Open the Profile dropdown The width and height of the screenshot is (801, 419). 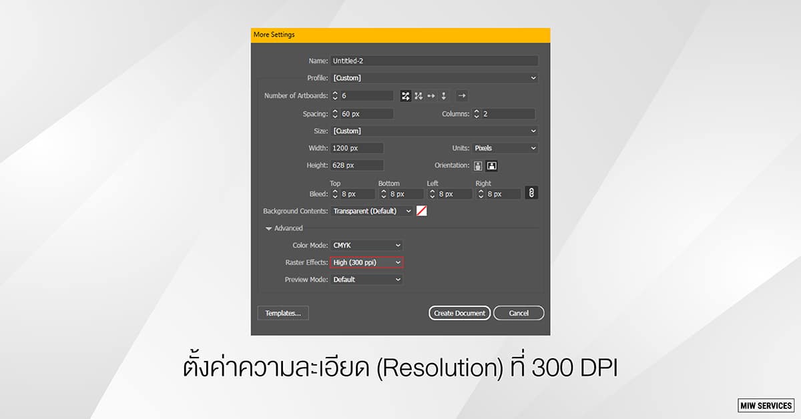click(x=435, y=78)
